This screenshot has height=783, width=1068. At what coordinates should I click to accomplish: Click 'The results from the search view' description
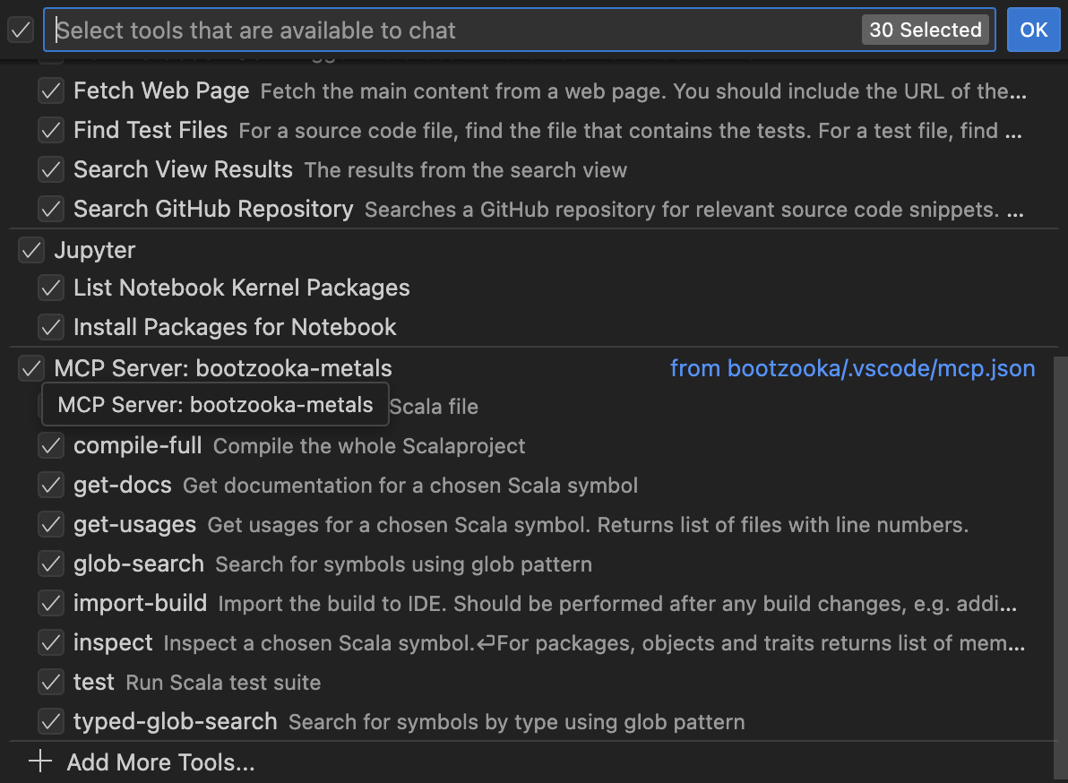pyautogui.click(x=465, y=170)
